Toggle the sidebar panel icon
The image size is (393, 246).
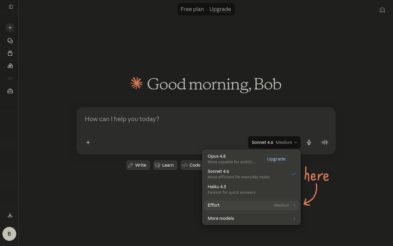pyautogui.click(x=11, y=7)
